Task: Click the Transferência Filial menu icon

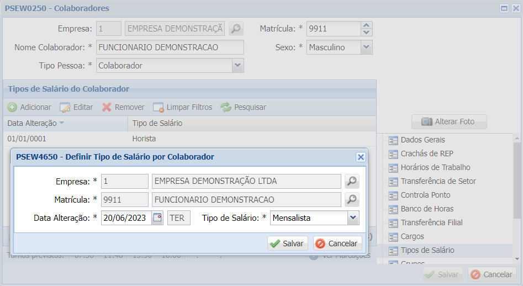Action: [x=393, y=223]
